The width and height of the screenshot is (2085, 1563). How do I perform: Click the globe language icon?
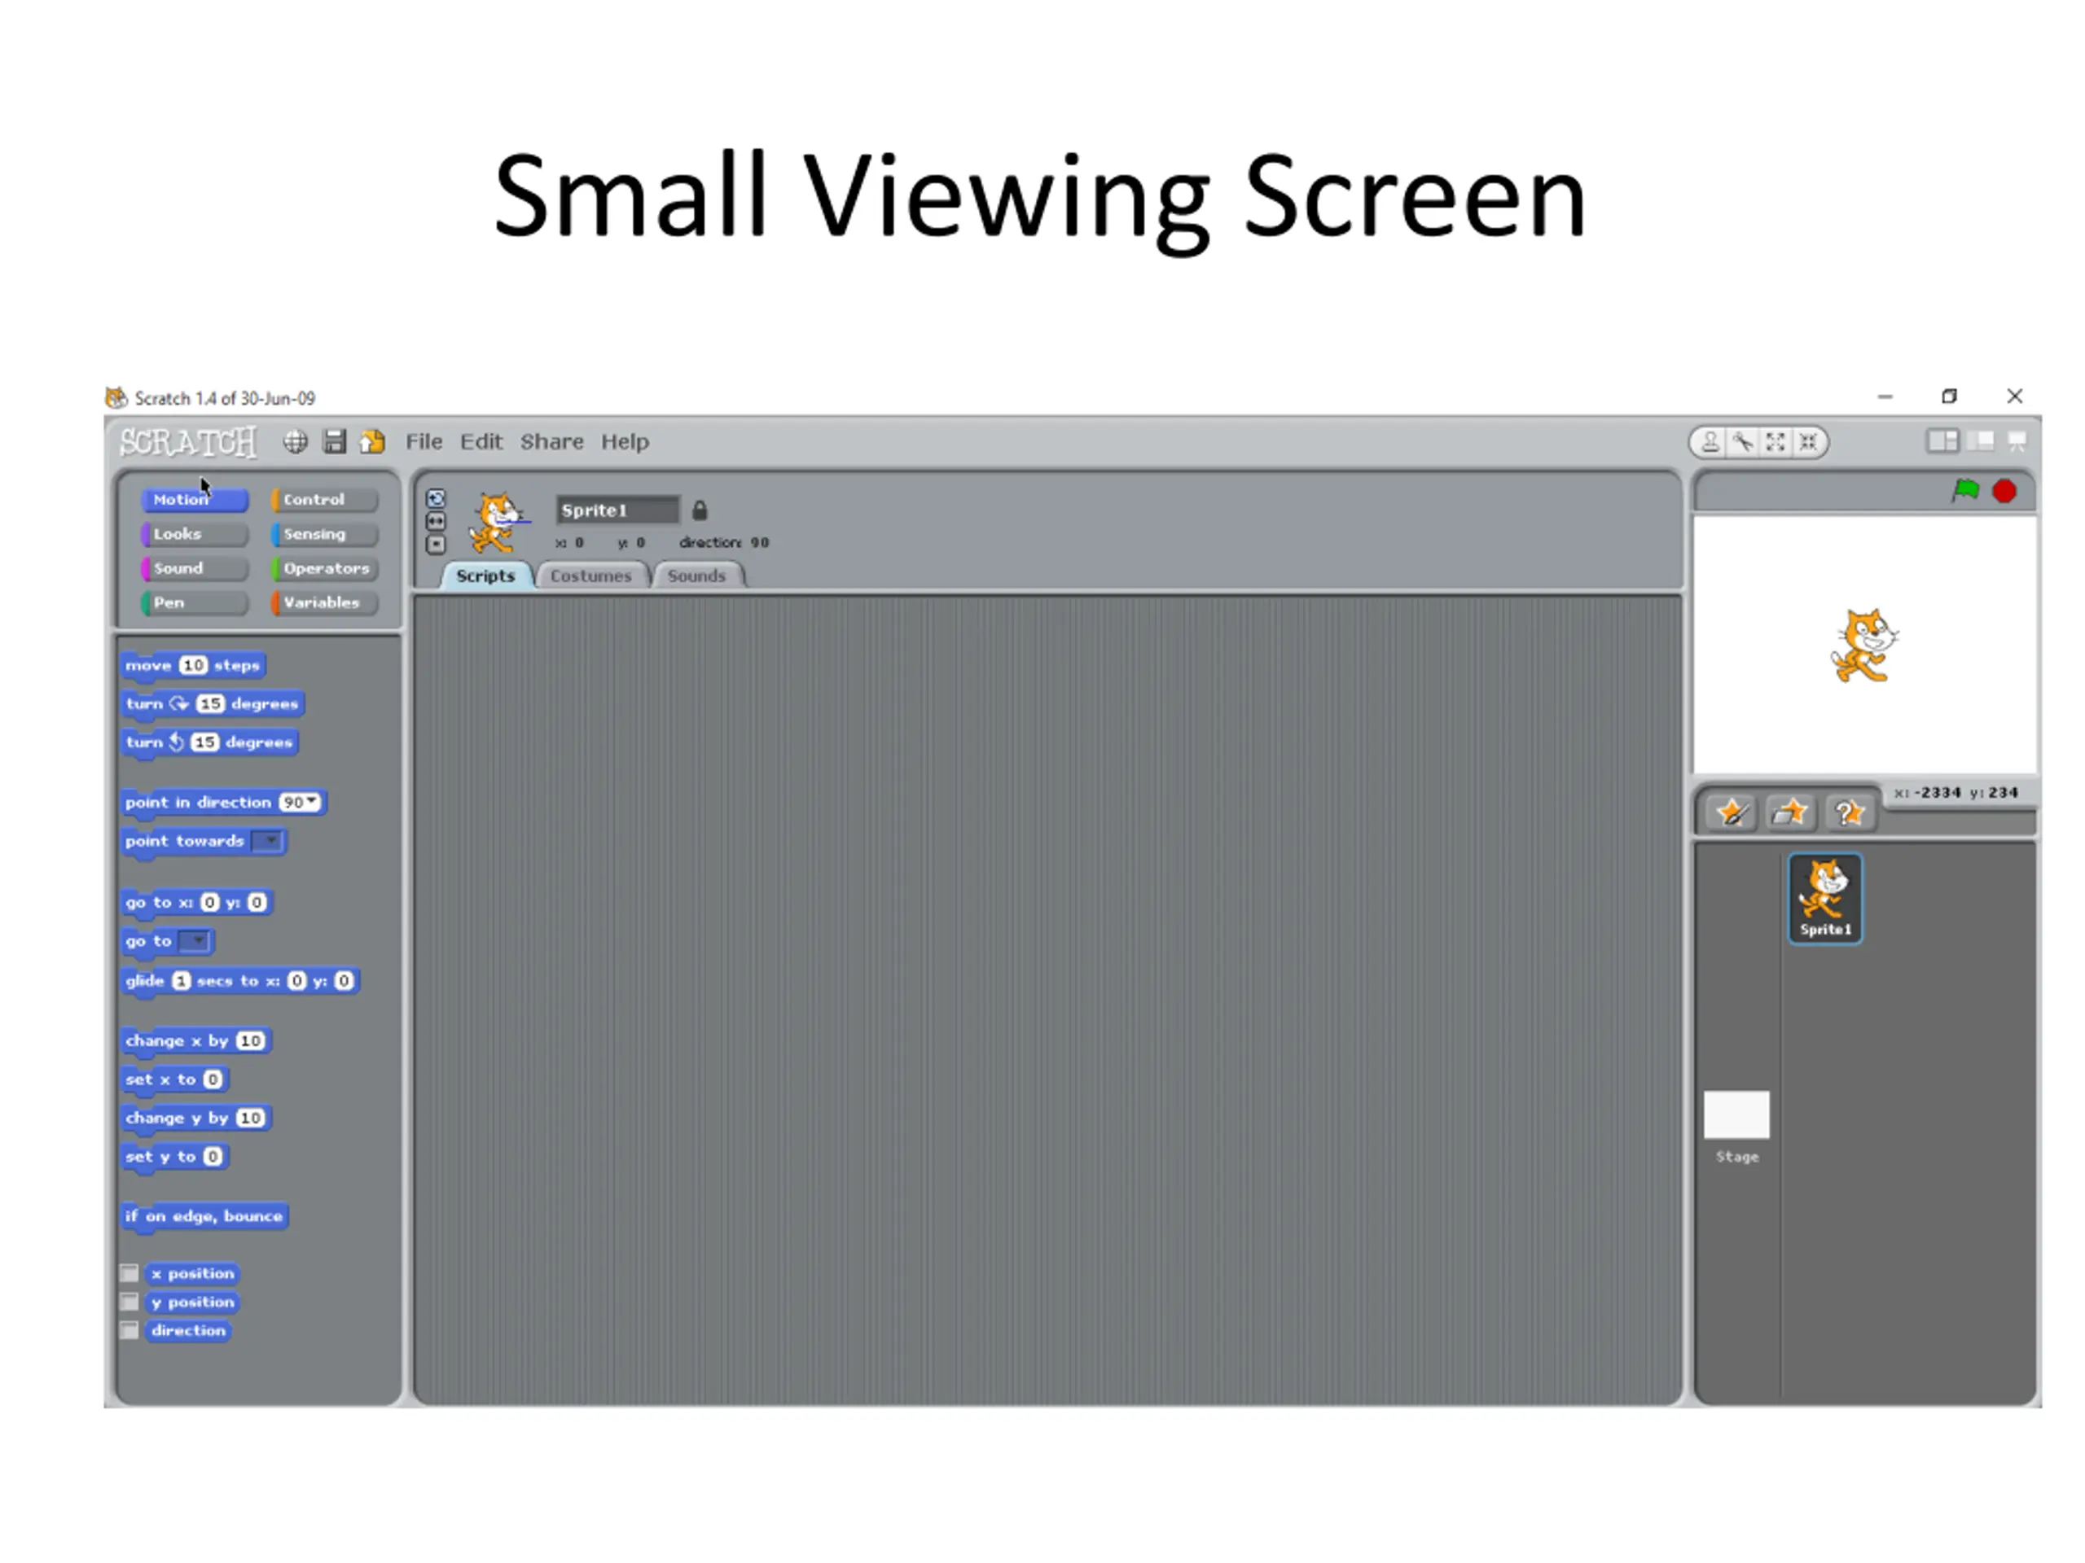click(x=295, y=442)
